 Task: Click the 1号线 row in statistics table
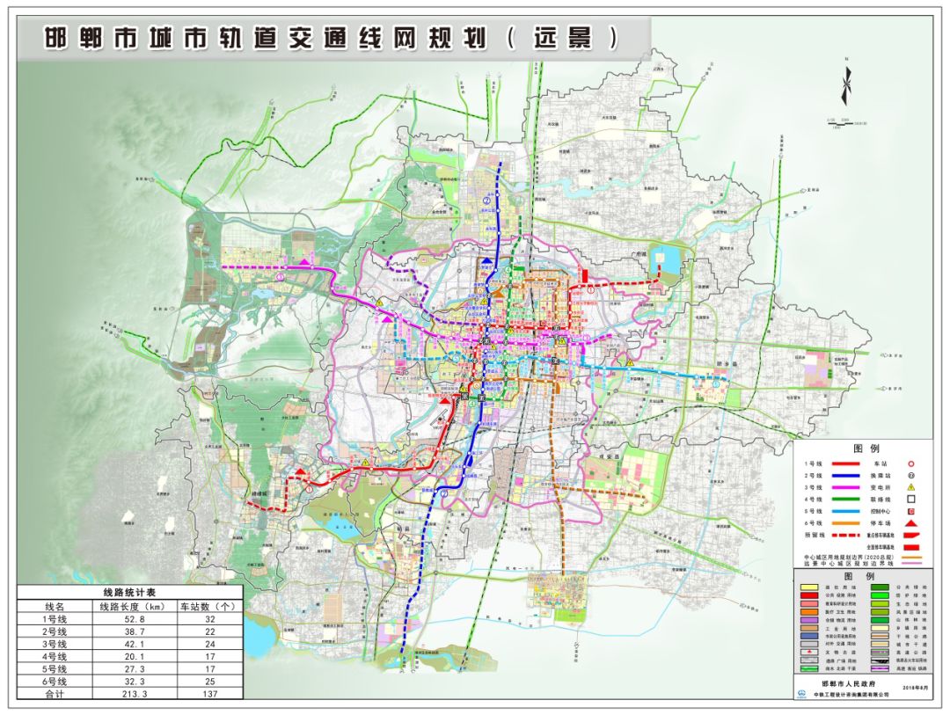pos(129,619)
